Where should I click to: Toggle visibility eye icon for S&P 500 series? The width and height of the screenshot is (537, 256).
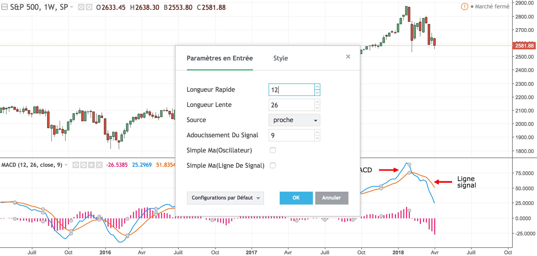[81, 7]
